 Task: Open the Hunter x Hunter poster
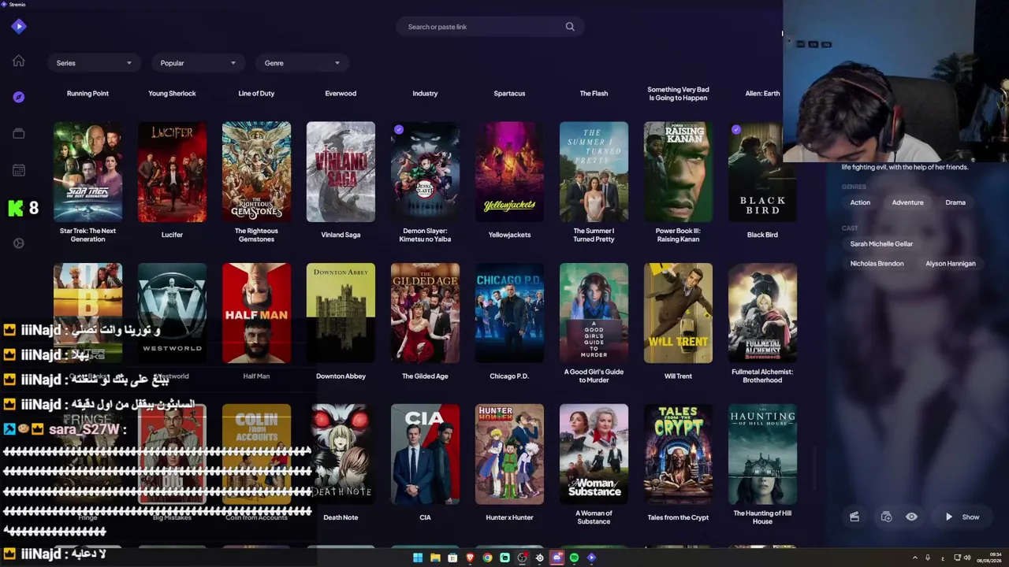coord(509,454)
